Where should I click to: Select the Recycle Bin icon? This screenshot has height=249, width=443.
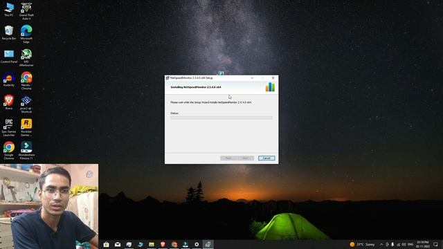9,33
